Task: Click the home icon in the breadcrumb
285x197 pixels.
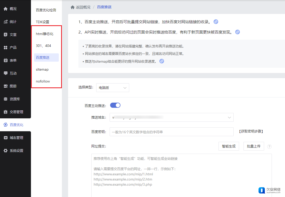Action: [x=72, y=7]
